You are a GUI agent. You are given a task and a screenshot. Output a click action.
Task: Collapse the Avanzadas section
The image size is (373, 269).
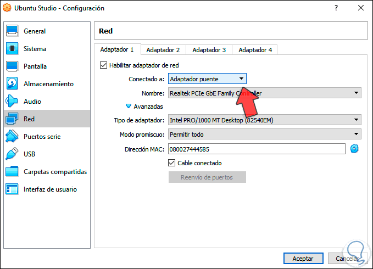(x=129, y=107)
